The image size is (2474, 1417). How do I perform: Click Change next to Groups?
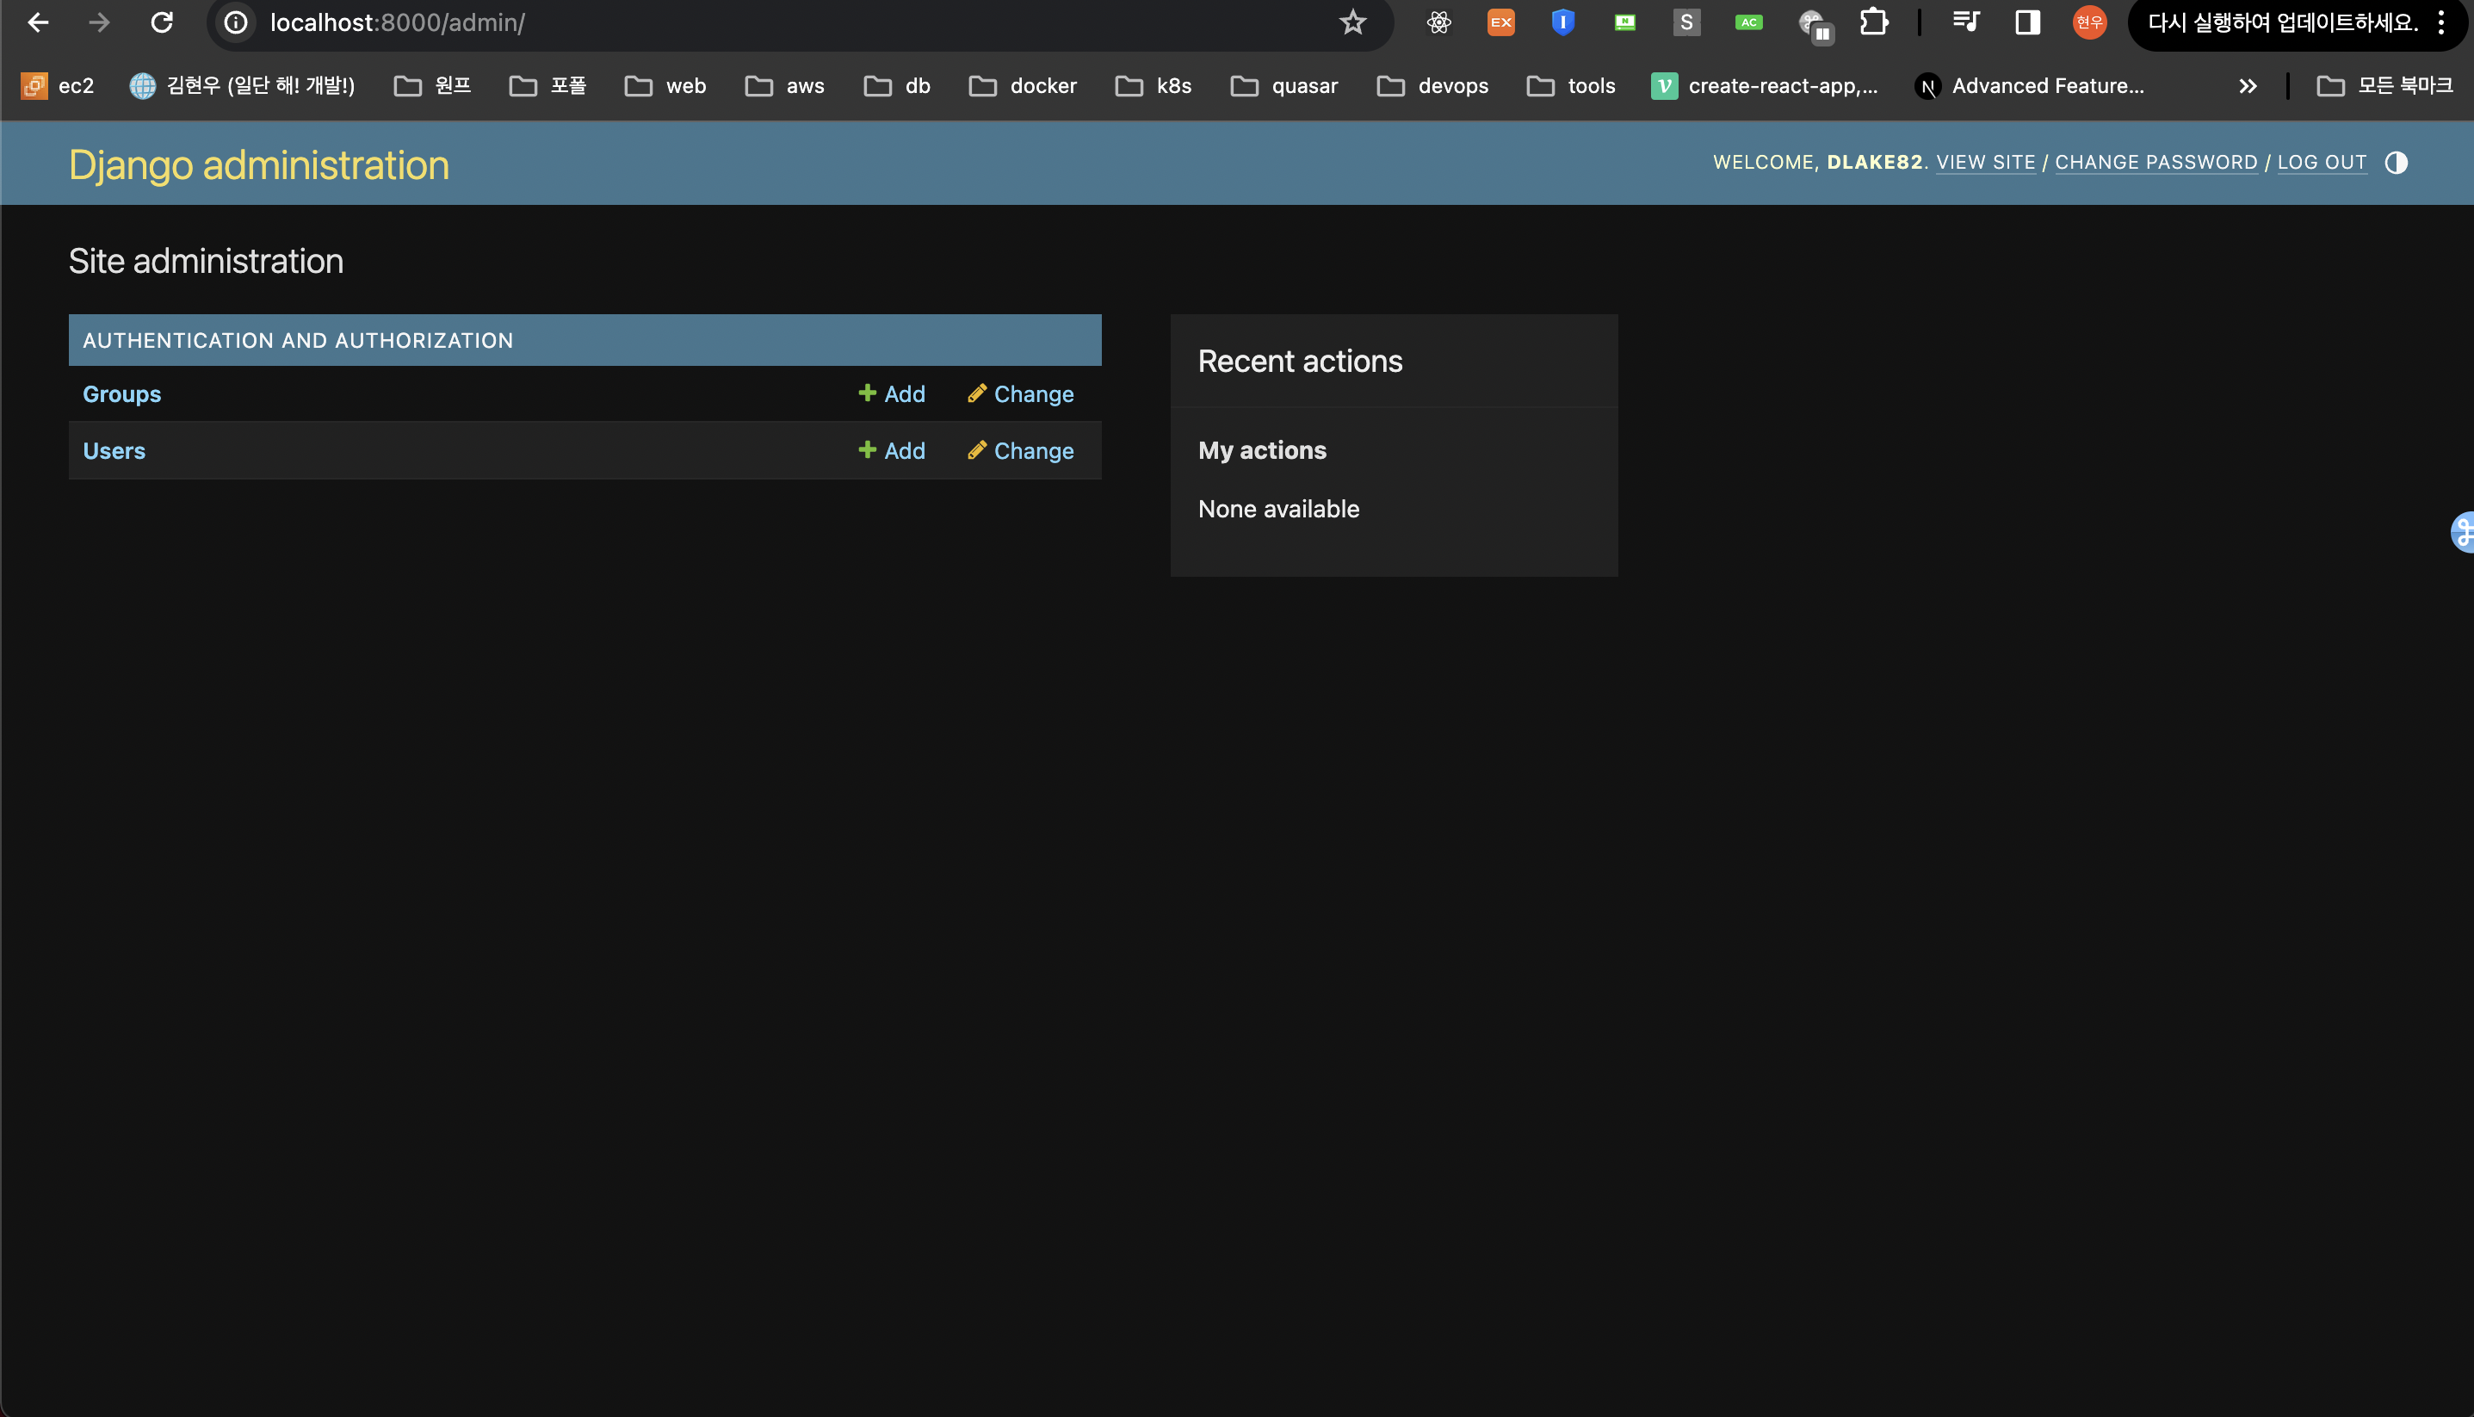pos(1021,394)
